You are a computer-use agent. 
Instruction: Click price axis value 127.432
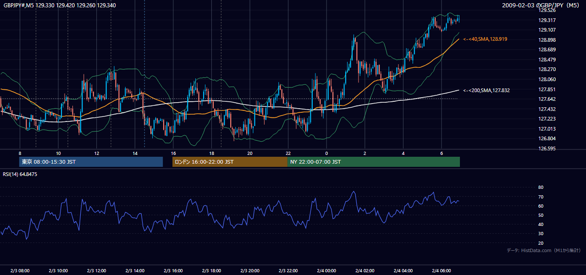547,109
